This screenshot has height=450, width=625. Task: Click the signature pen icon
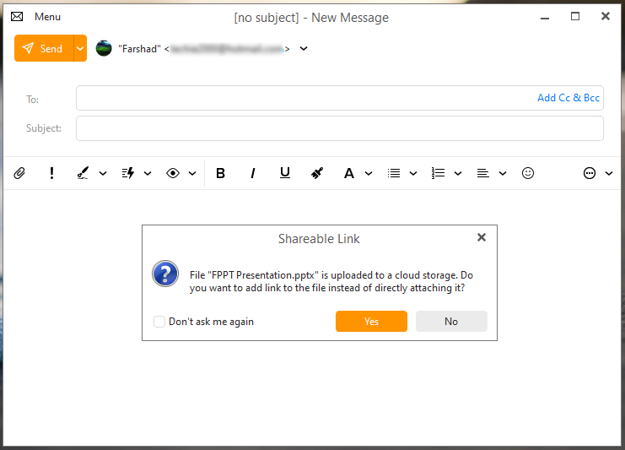[x=83, y=173]
